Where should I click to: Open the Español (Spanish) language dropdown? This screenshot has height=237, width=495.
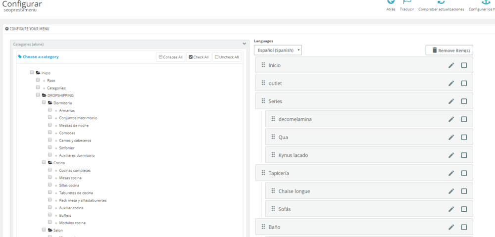point(278,50)
